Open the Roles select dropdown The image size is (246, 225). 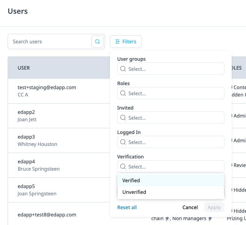[170, 93]
